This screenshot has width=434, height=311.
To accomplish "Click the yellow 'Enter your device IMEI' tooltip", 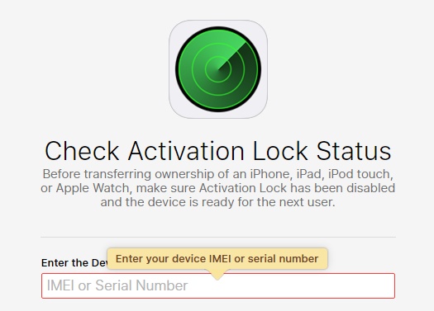I will [x=217, y=259].
